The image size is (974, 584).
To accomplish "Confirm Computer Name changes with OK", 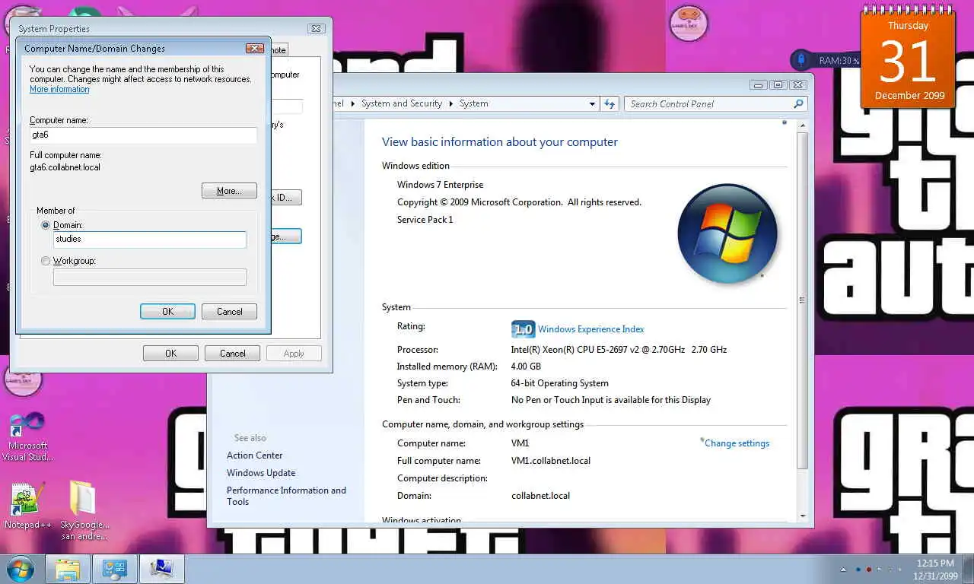I will coord(167,311).
